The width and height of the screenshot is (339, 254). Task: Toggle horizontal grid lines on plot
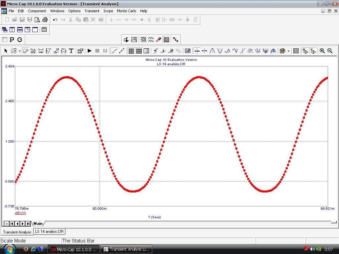click(x=139, y=51)
